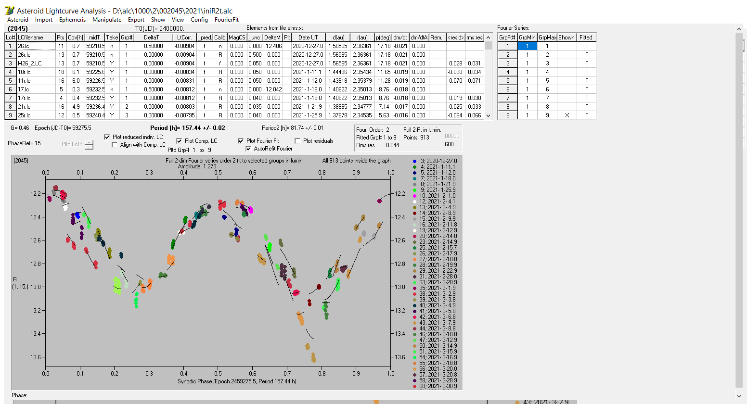Click the Period2 [h]= 81.74 label

(293, 128)
